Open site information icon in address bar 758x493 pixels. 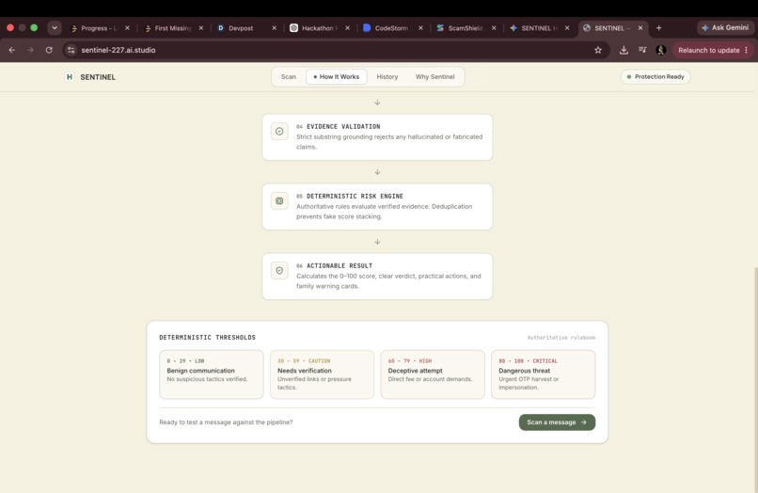pyautogui.click(x=71, y=50)
